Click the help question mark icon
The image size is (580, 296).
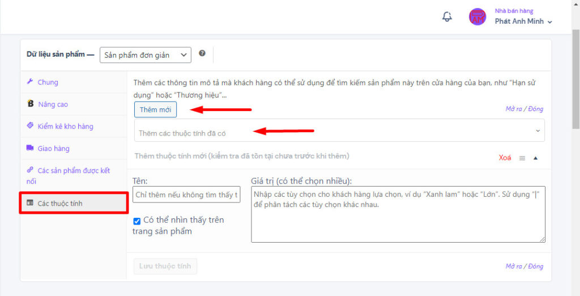(202, 53)
